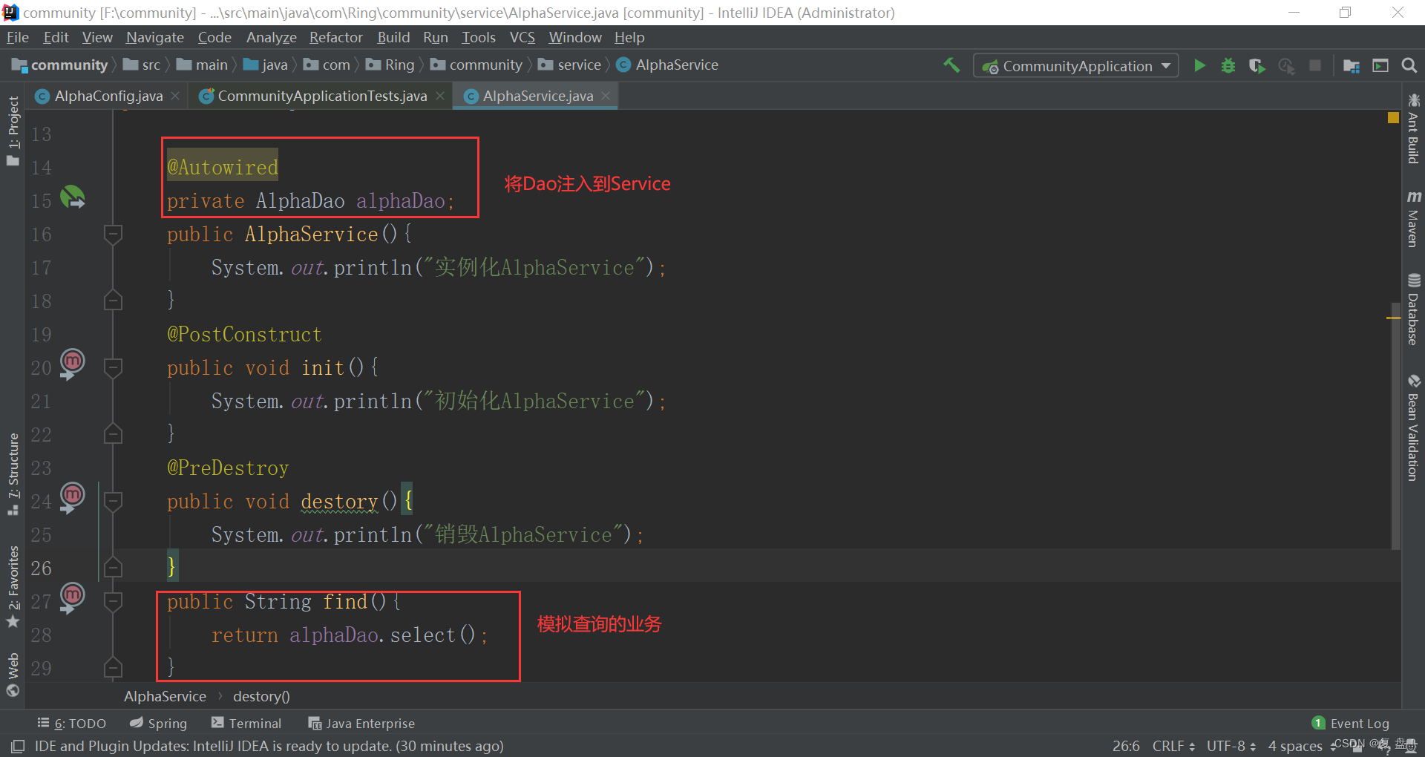Screen dimensions: 1425x757
Task: Click the community breadcrumb root in navigation bar
Action: pyautogui.click(x=61, y=65)
